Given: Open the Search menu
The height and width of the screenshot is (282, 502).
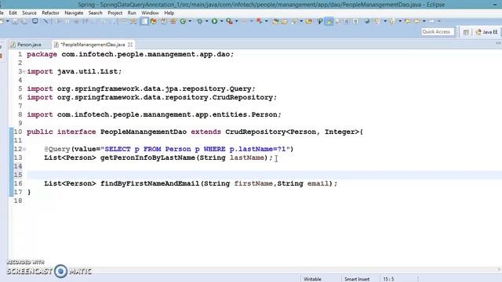Looking at the screenshot, I should pos(96,13).
